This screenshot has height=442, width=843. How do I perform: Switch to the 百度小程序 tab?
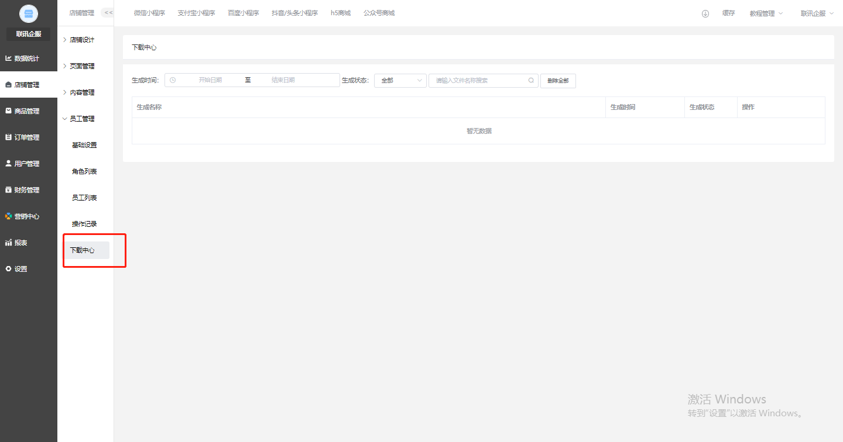244,13
